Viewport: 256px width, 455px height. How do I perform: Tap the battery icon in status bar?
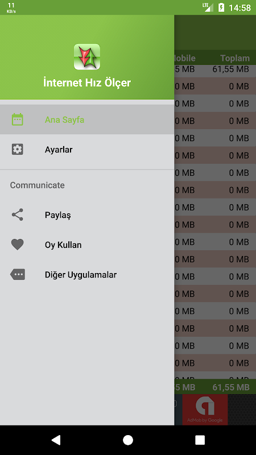pos(221,7)
